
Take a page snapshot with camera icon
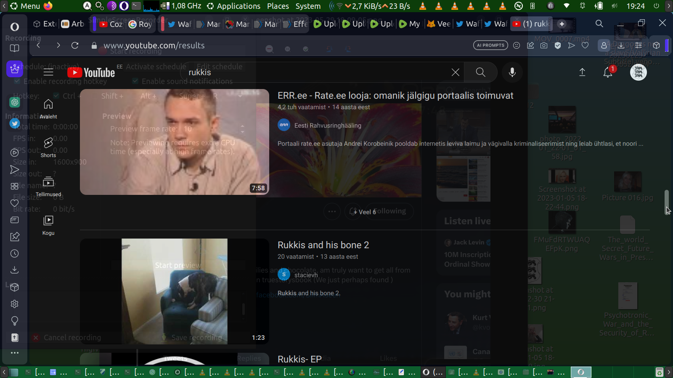[544, 45]
